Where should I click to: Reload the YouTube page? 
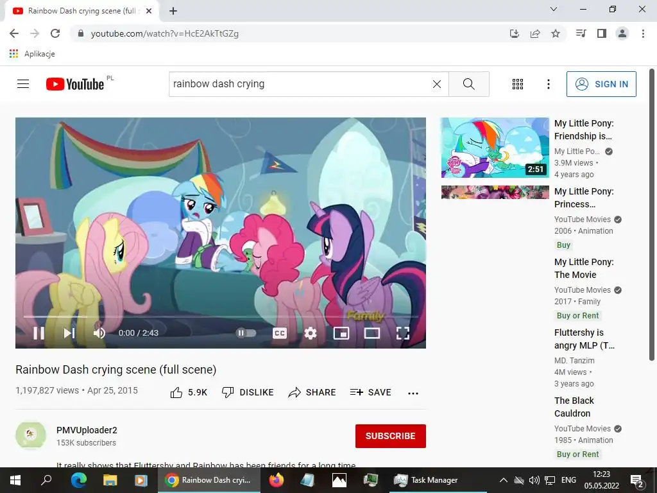pyautogui.click(x=55, y=33)
